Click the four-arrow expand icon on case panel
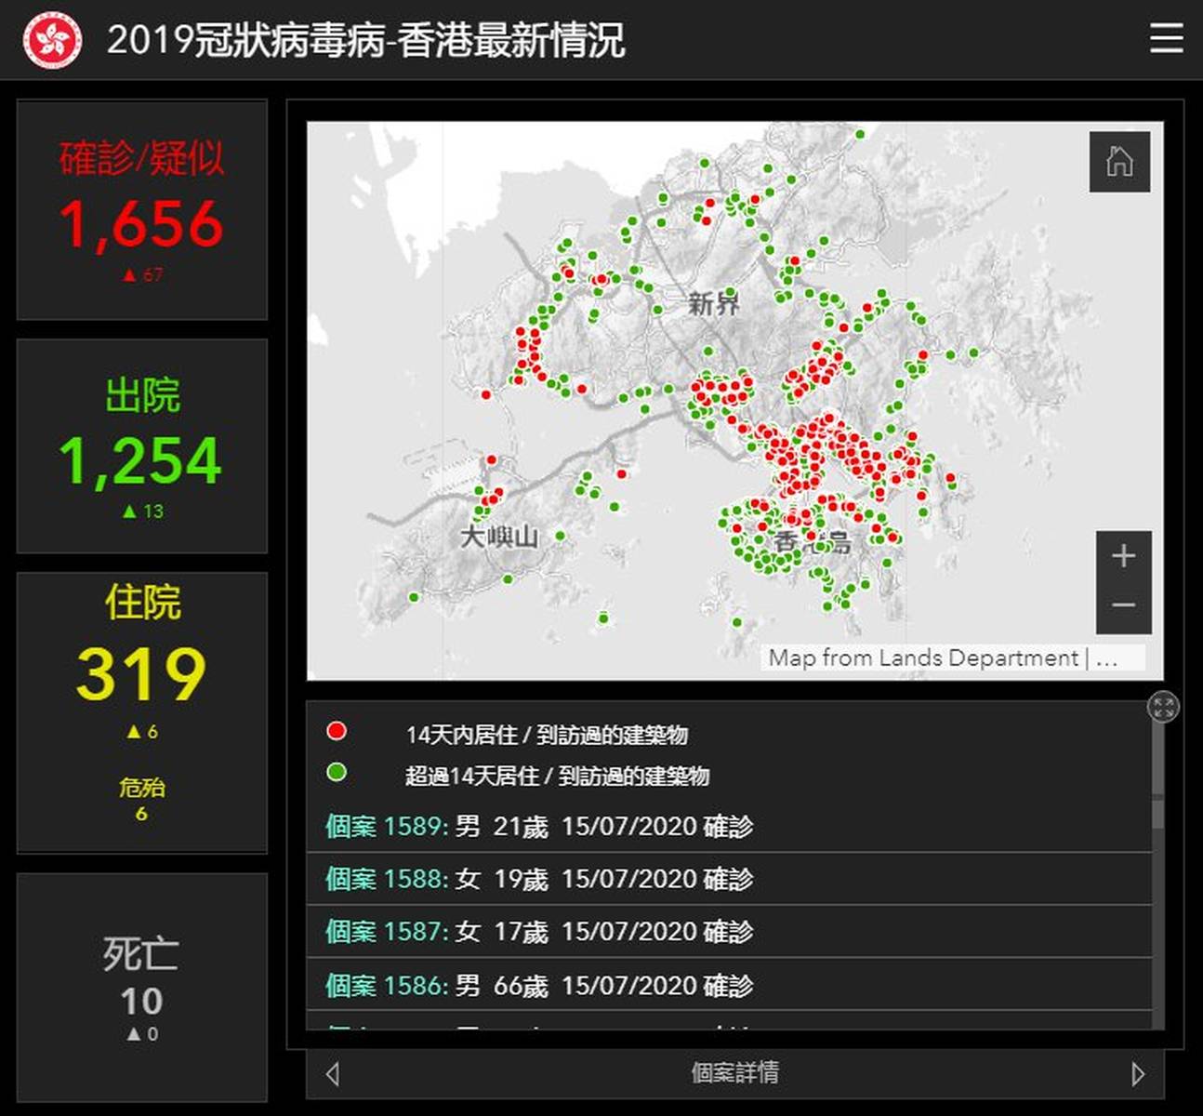The height and width of the screenshot is (1116, 1203). (1163, 708)
